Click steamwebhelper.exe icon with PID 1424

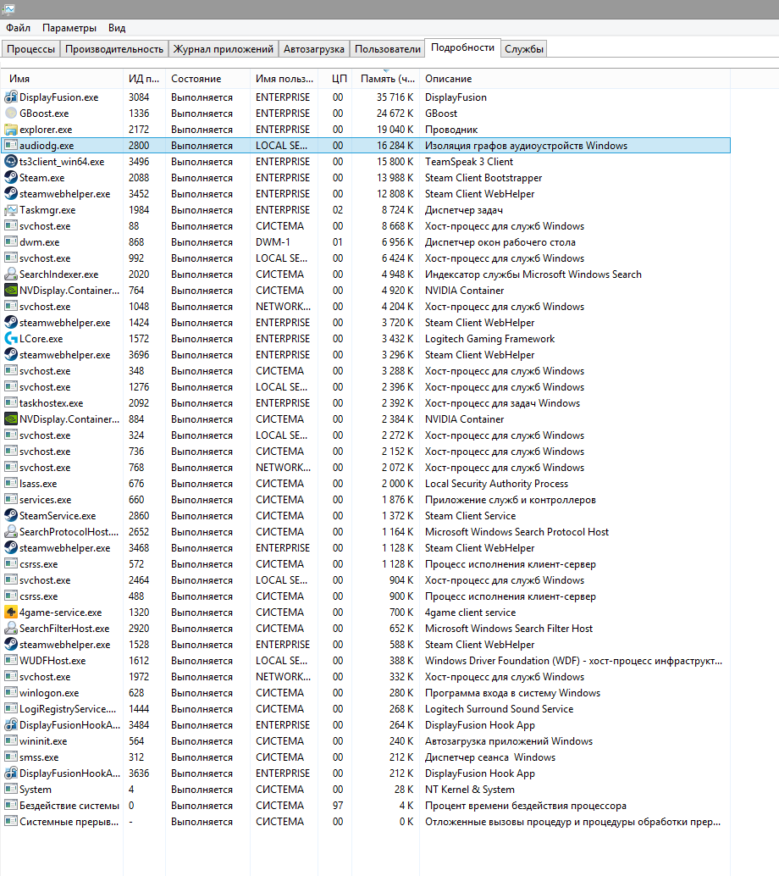[11, 322]
